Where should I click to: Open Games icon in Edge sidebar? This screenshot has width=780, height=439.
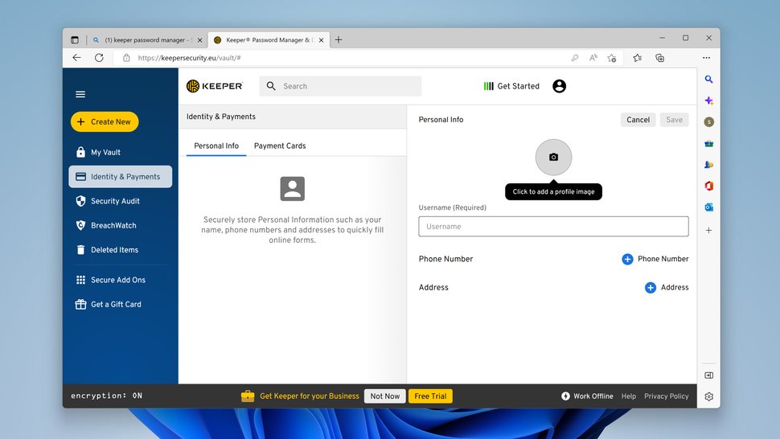tap(709, 165)
